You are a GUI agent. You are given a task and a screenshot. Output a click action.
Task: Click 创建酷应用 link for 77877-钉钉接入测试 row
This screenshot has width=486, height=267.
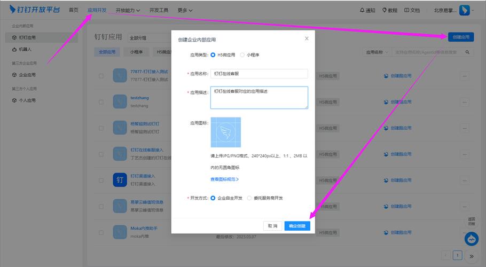click(x=397, y=76)
